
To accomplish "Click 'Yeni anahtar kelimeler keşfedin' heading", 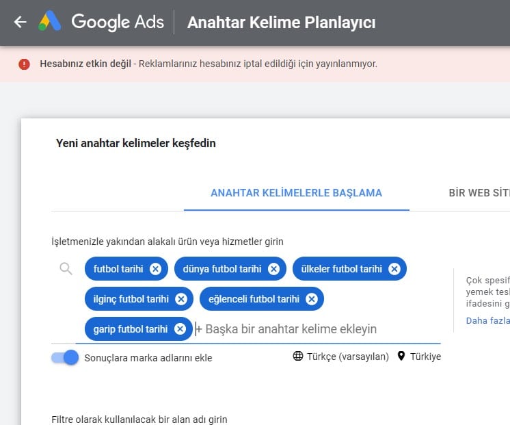I will [135, 143].
